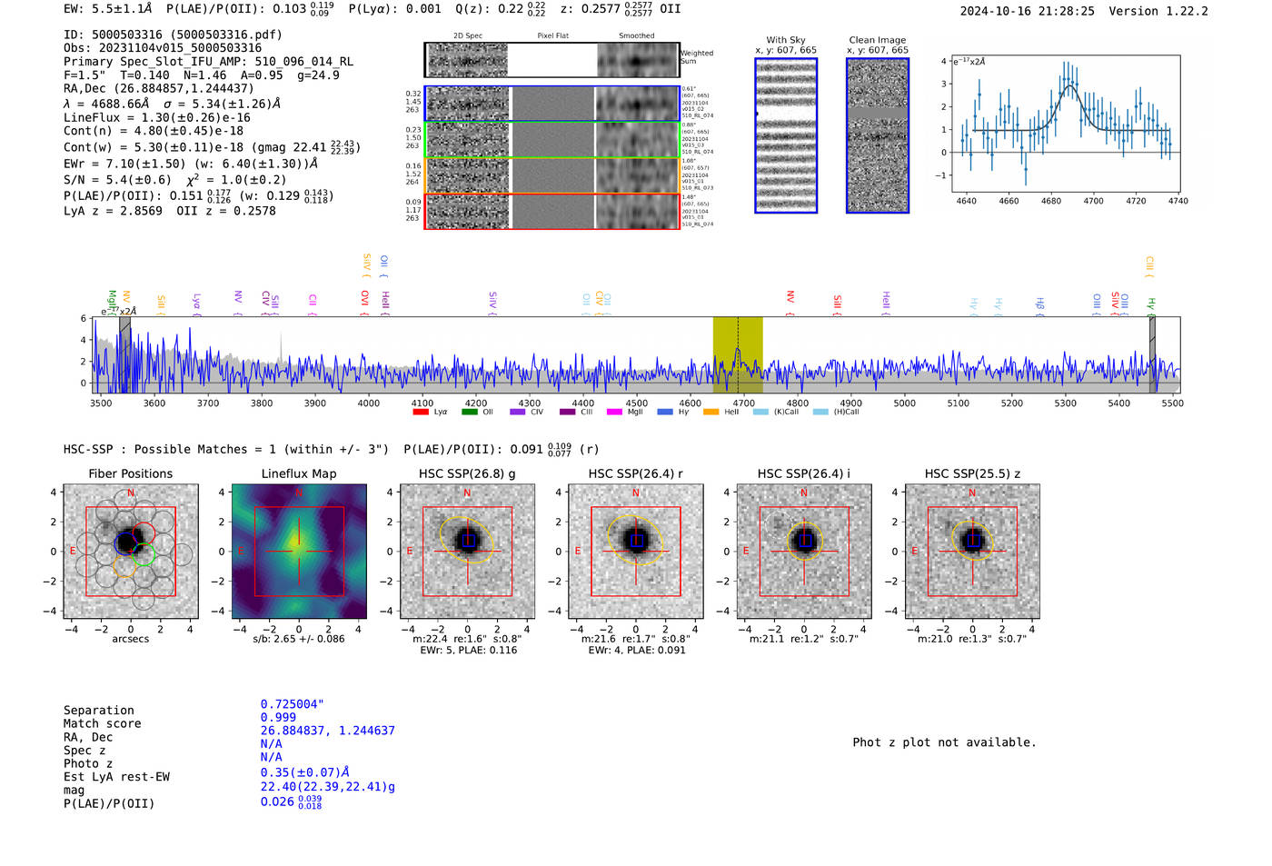The height and width of the screenshot is (866, 1272).
Task: Click the green fiber circle in Fiber Positions
Action: click(144, 554)
